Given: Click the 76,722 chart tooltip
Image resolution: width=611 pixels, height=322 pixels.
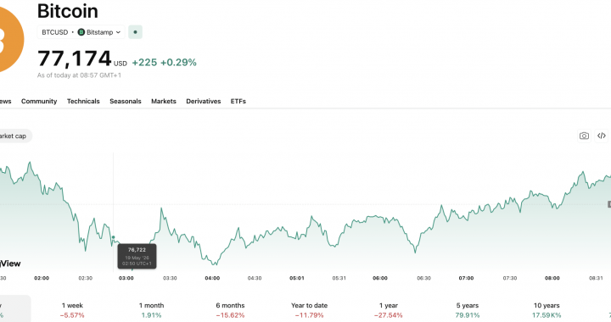Looking at the screenshot, I should (x=137, y=256).
